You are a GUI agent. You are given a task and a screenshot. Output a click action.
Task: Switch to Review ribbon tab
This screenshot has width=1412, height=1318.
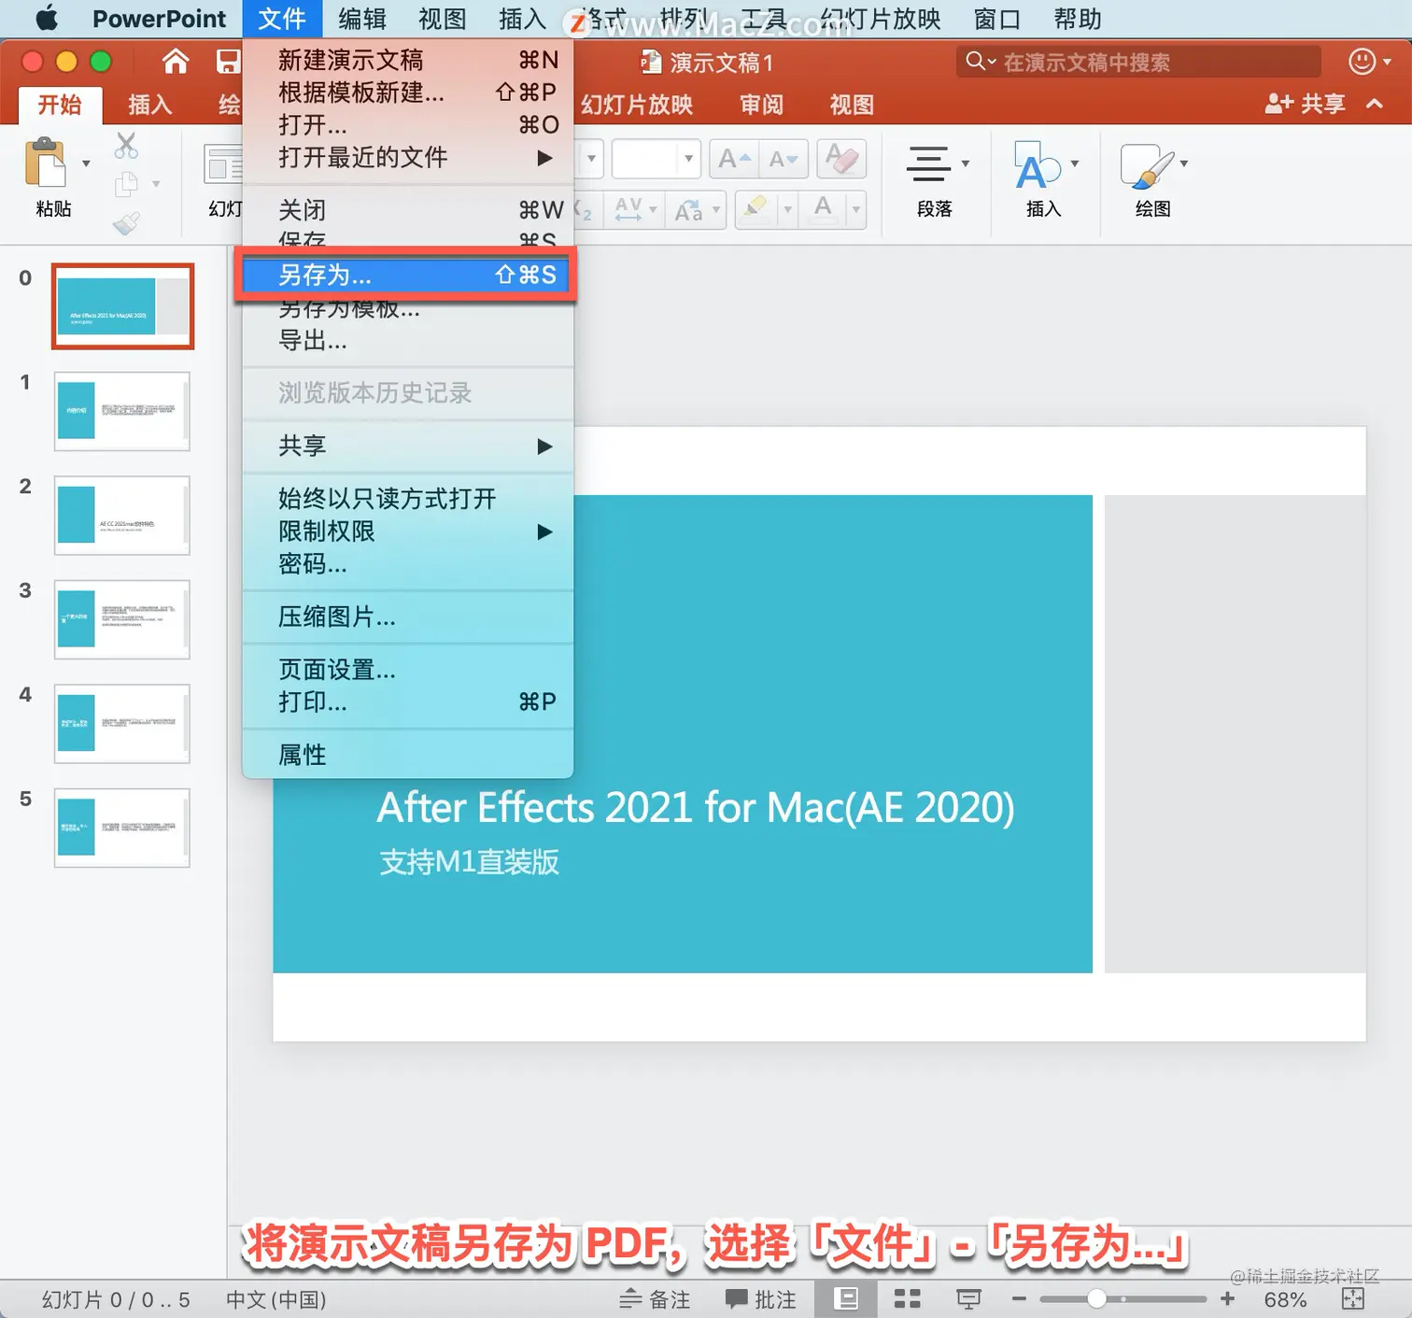(761, 105)
